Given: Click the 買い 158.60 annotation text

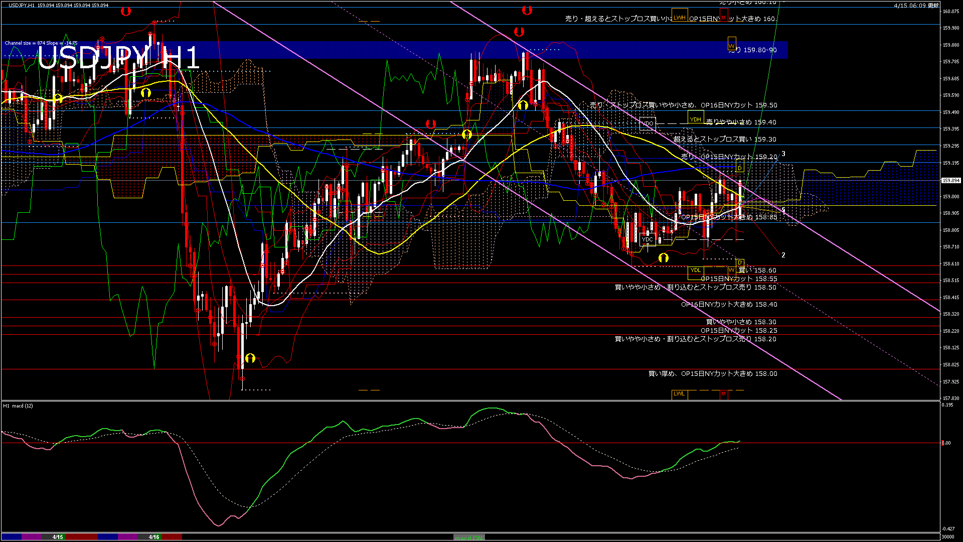Looking at the screenshot, I should 759,270.
